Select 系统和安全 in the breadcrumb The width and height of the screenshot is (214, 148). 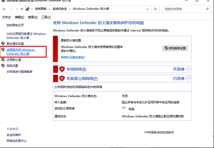(60, 9)
